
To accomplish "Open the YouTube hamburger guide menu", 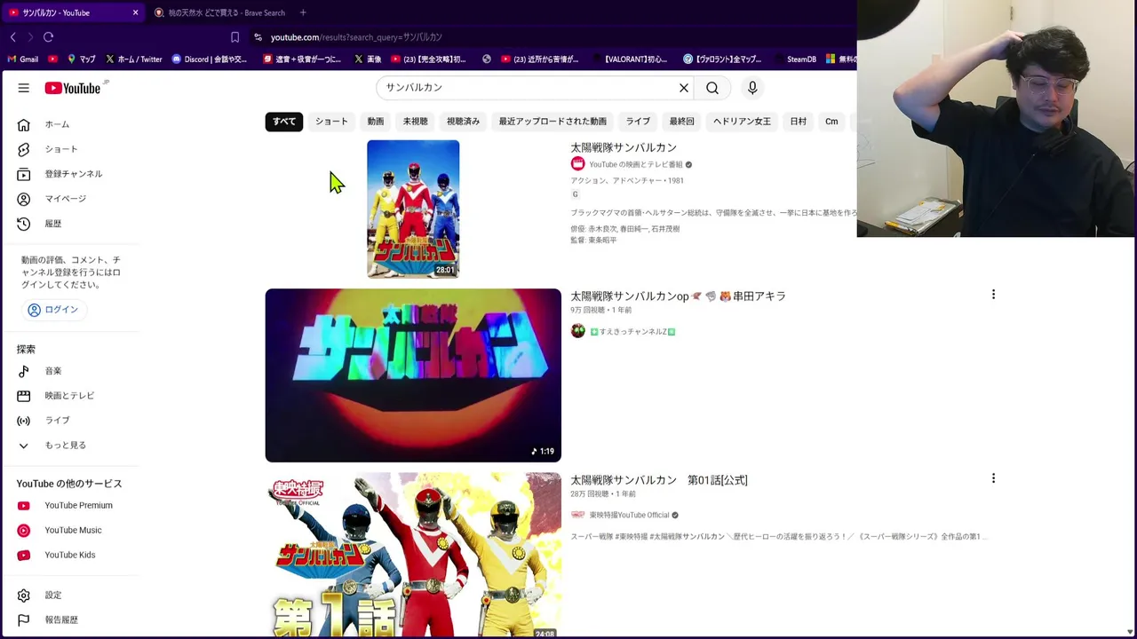I will (24, 88).
